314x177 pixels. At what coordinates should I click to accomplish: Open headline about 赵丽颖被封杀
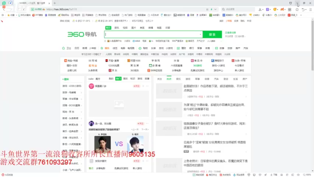[215, 88]
